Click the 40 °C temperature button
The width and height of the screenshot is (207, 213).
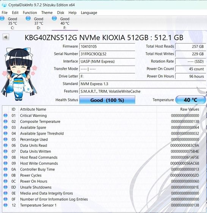pyautogui.click(x=191, y=100)
